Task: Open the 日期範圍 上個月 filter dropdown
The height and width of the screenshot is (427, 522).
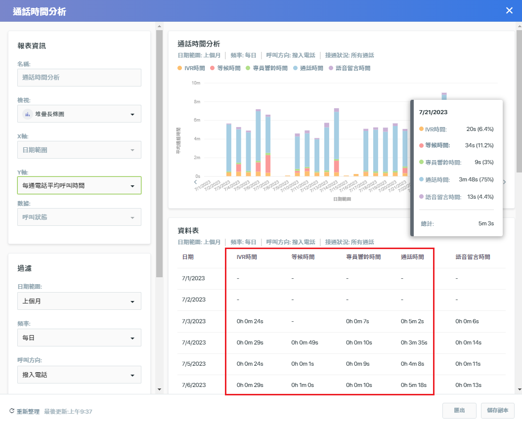Action: tap(79, 301)
